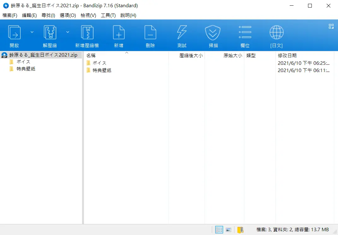Open the 尋找(I) menu
This screenshot has width=338, height=235.
tap(48, 15)
